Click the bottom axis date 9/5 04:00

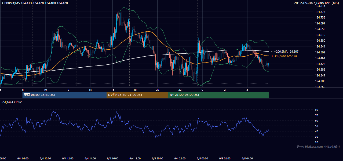247,159
